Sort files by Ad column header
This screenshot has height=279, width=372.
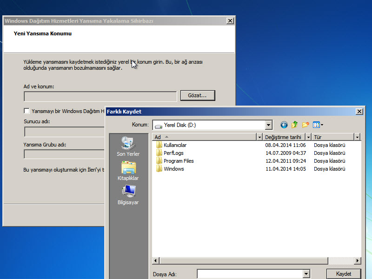[205, 137]
